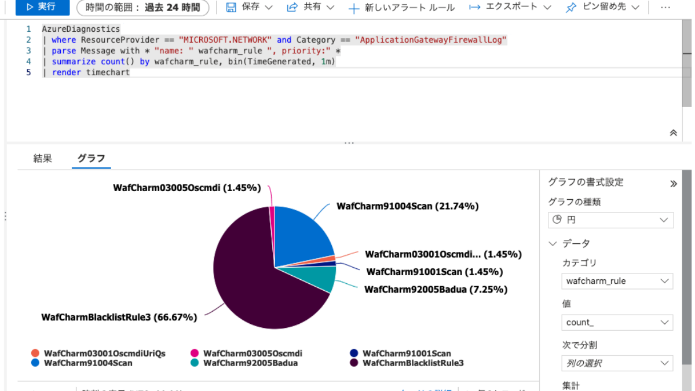
Task: Expand the 保存 dropdown chevron
Action: tap(268, 8)
